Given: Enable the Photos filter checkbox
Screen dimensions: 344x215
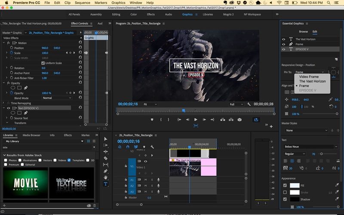Looking at the screenshot, I should (x=5, y=160).
